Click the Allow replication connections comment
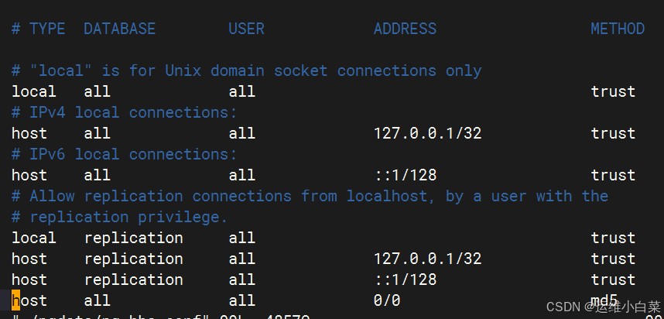The height and width of the screenshot is (319, 664). 310,196
